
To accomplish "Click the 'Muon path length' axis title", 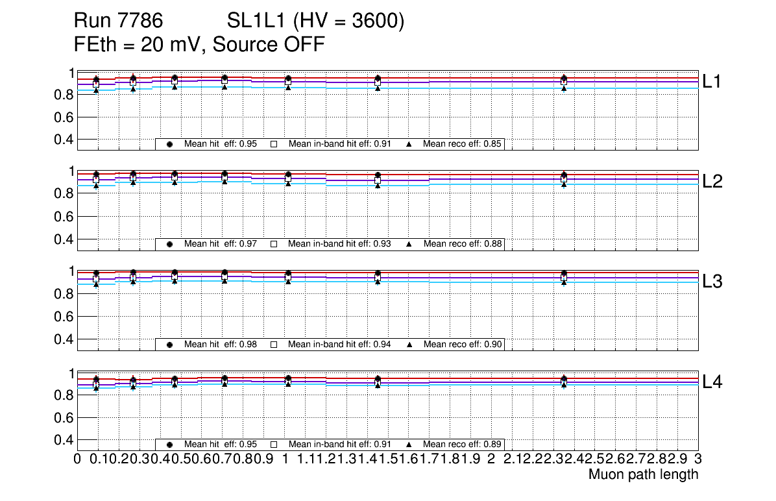I will 643,474.
